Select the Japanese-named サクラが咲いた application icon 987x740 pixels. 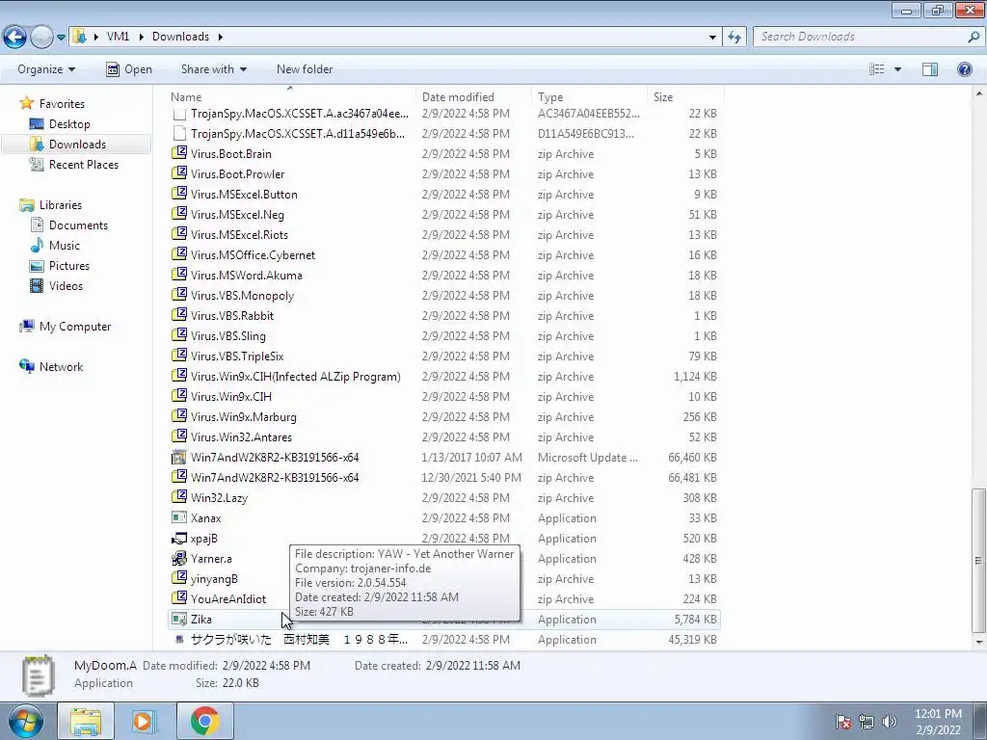coord(179,640)
